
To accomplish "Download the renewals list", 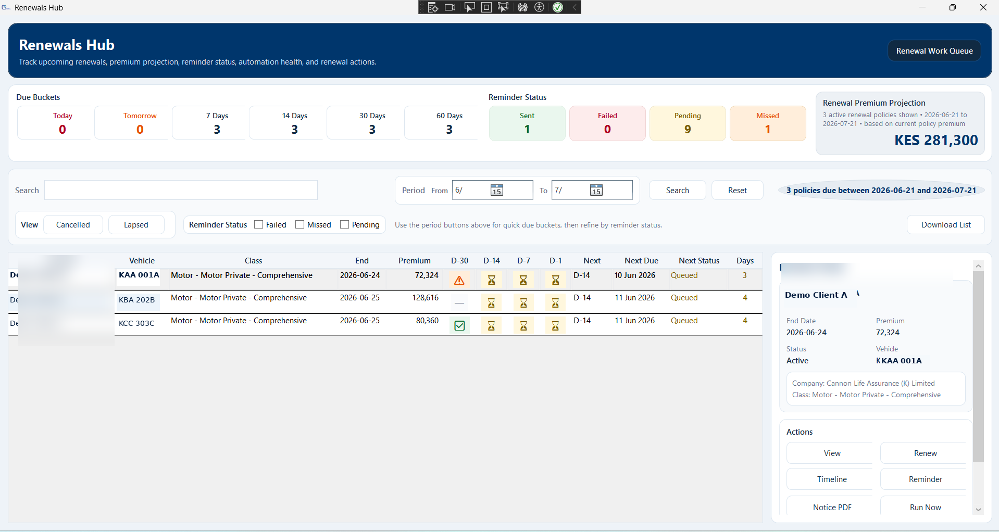I will pyautogui.click(x=946, y=224).
